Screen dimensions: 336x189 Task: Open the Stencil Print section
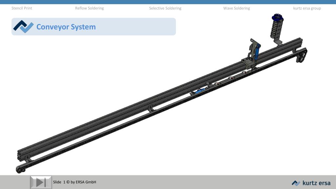[22, 8]
